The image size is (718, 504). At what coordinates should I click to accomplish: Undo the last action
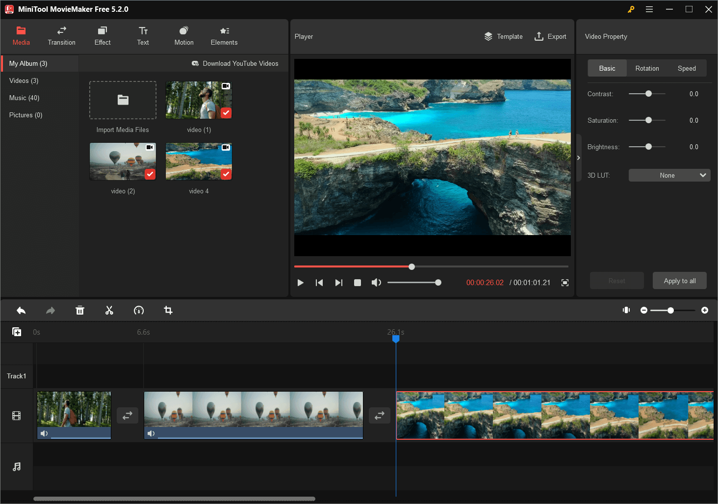(x=21, y=310)
